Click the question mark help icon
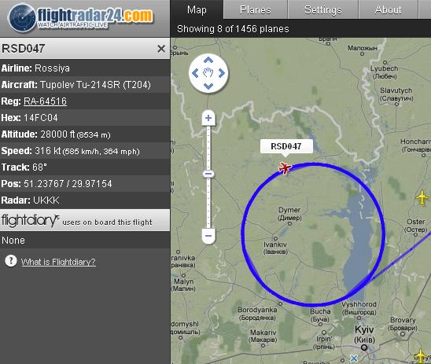The width and height of the screenshot is (431, 364). (11, 261)
